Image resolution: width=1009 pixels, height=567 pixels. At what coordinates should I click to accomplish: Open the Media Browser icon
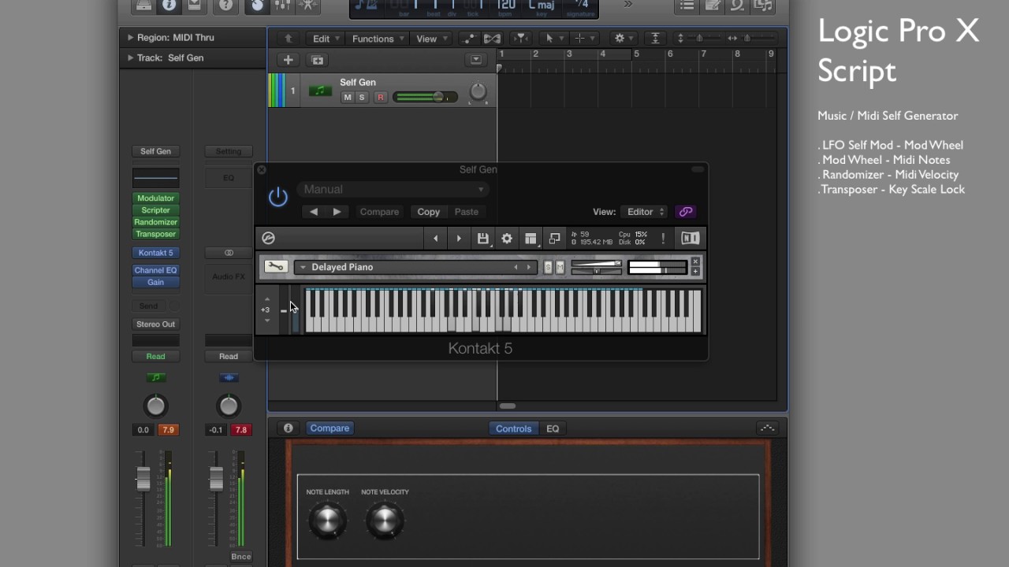762,6
